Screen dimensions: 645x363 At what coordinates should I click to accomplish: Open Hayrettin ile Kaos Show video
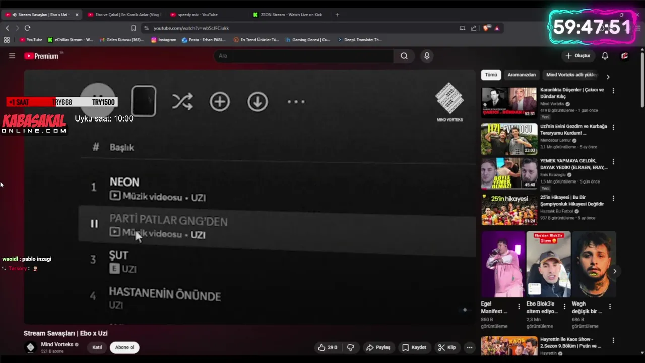coord(509,346)
